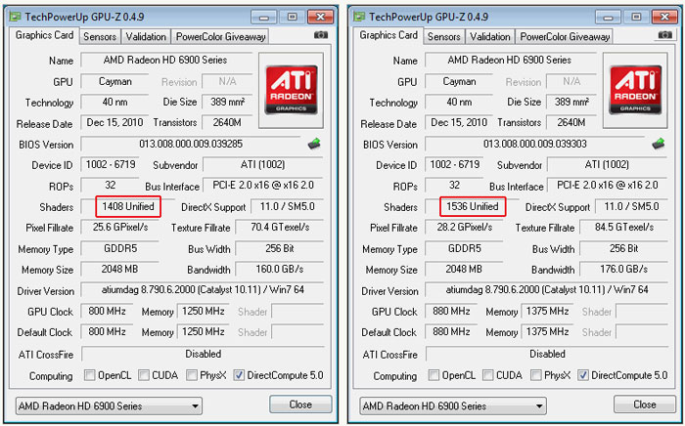
Task: Minimize the left GPU-Z window
Action: (x=264, y=17)
